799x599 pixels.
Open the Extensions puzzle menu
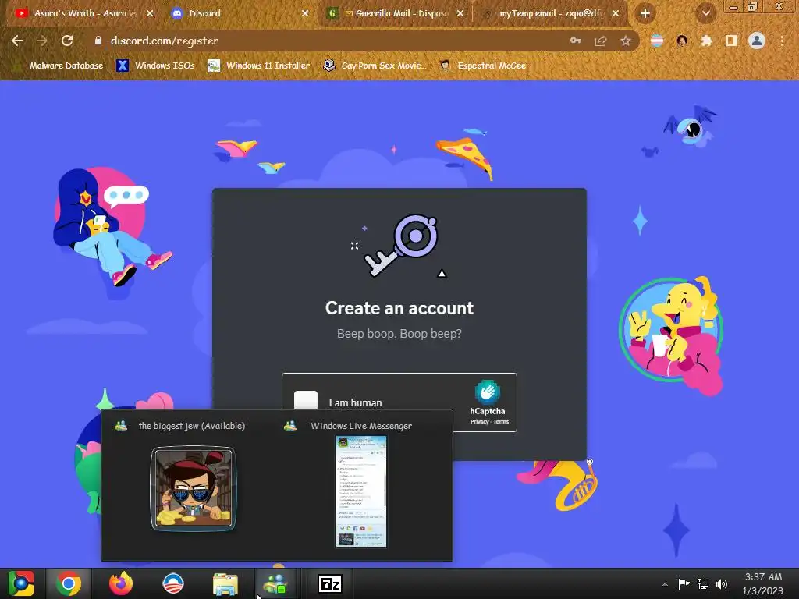click(x=707, y=41)
